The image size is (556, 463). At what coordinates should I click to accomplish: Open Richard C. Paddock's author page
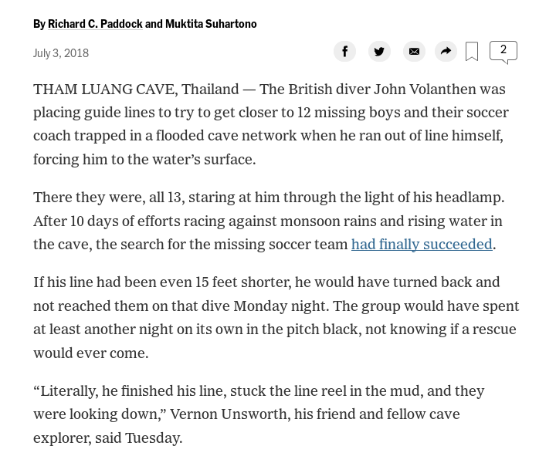(95, 24)
